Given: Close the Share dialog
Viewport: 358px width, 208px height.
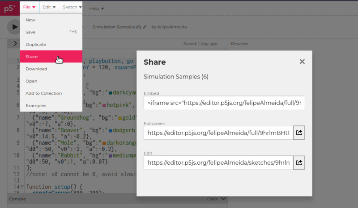Looking at the screenshot, I should [302, 62].
